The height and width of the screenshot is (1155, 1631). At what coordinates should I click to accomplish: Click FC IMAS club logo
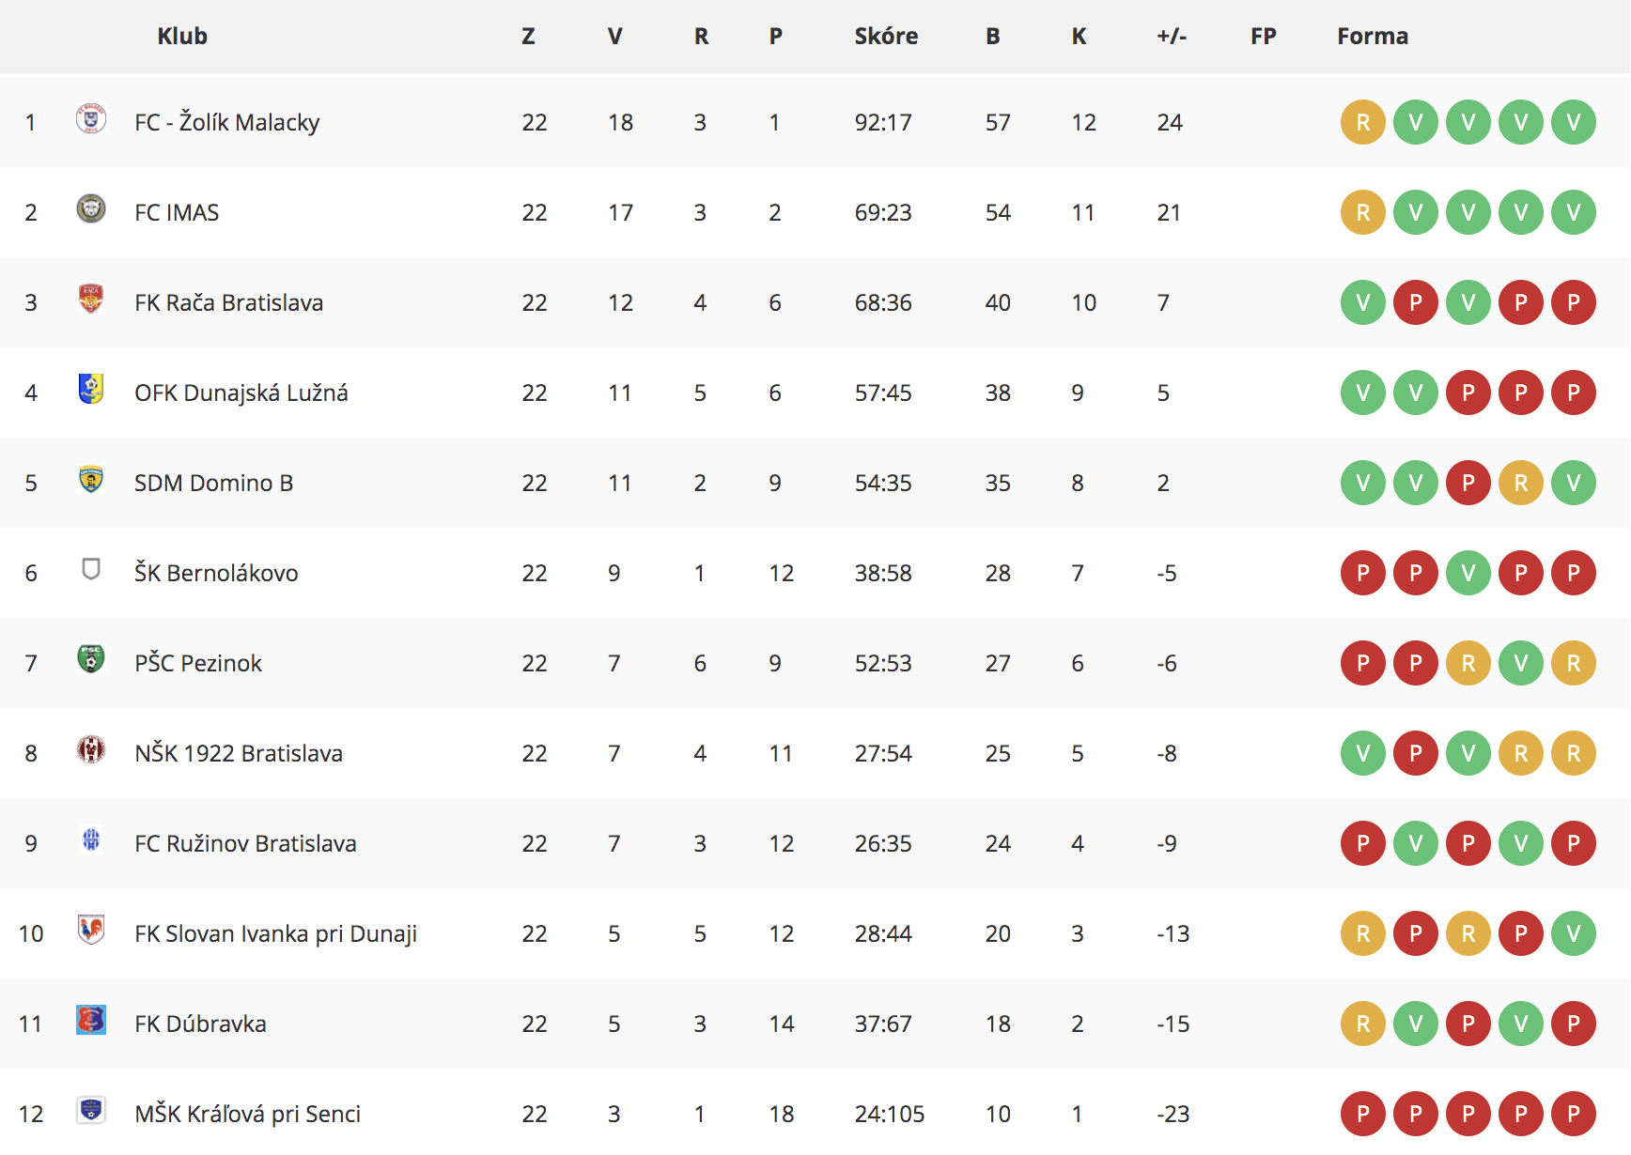coord(91,208)
